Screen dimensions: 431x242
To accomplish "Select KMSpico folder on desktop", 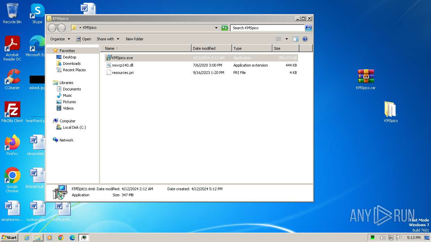I will tap(391, 112).
